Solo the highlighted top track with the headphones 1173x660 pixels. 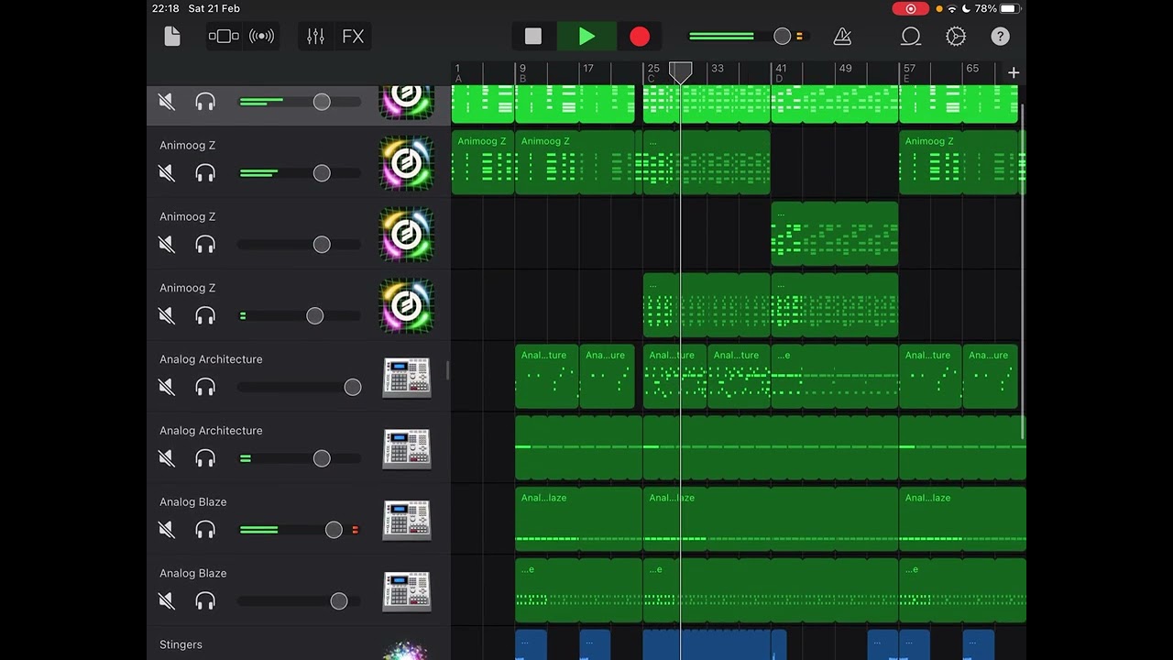tap(205, 102)
